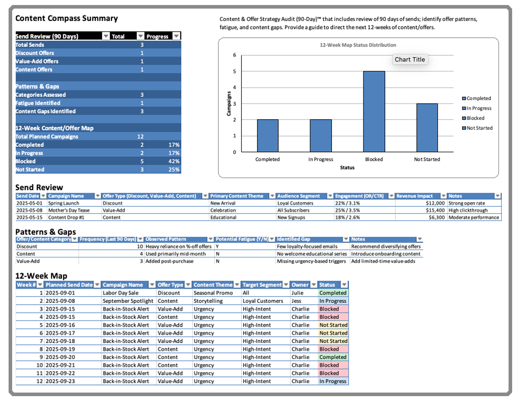The image size is (515, 404).
Task: Open the Identified Gap filter dropdown
Action: click(x=346, y=239)
